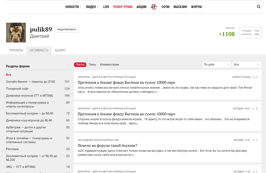Open the Магазин menu item
Viewport: 266px width, 173px height.
click(x=180, y=7)
